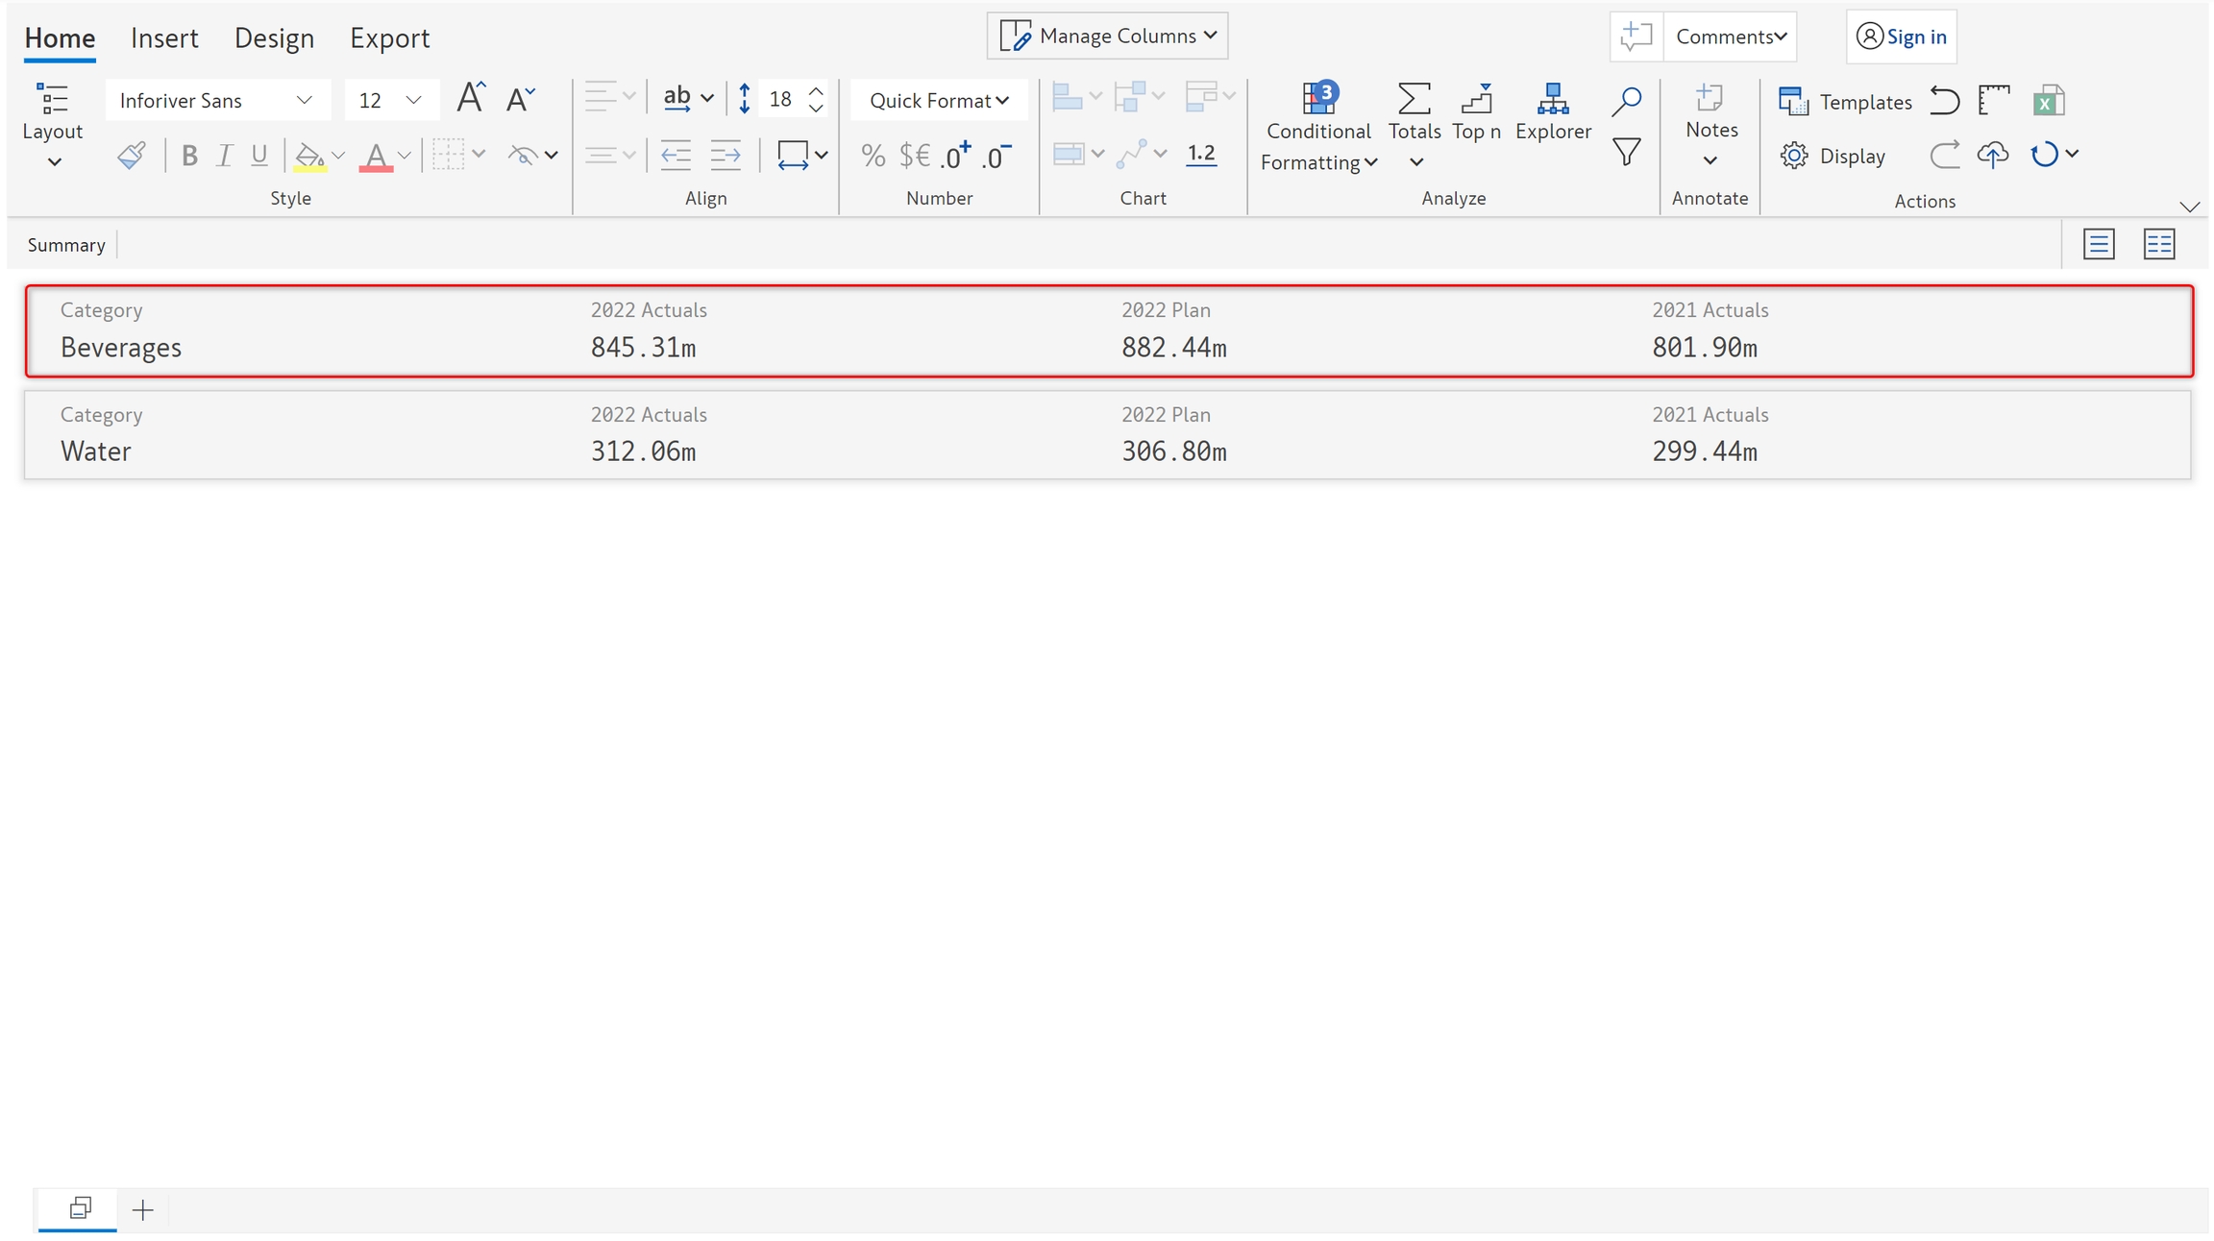Open the Manage Columns dropdown
The width and height of the screenshot is (2214, 1241).
[x=1107, y=36]
